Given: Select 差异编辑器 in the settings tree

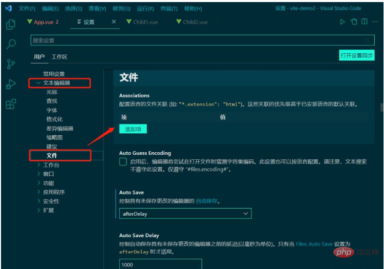Looking at the screenshot, I should click(60, 129).
